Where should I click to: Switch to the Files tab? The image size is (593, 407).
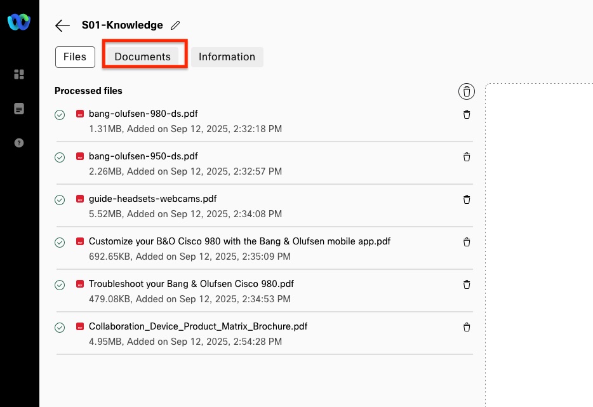[x=75, y=57]
